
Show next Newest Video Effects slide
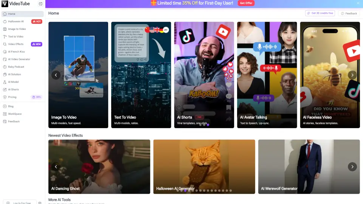[352, 167]
